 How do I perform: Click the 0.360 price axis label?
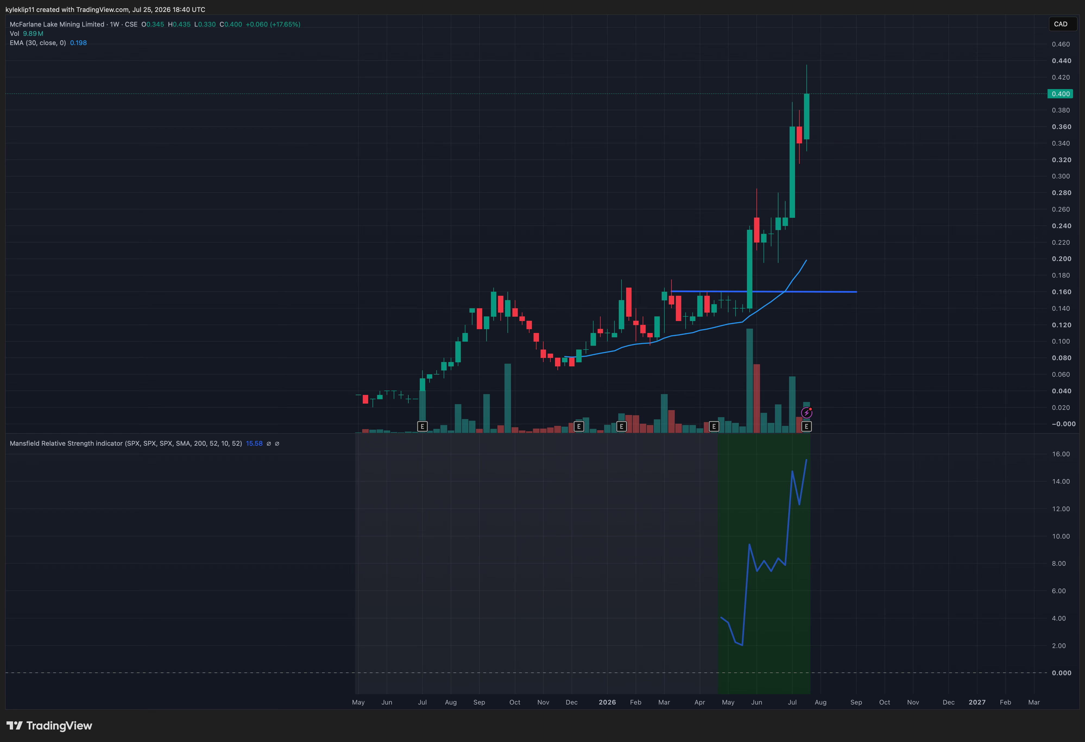[x=1061, y=127]
